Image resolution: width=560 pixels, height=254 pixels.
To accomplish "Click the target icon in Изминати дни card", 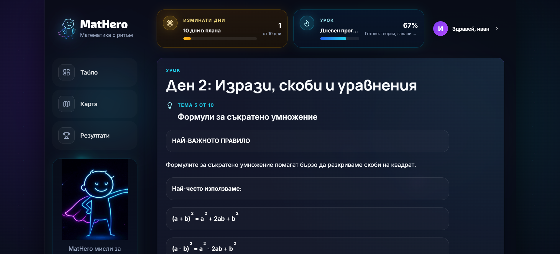I will point(170,23).
